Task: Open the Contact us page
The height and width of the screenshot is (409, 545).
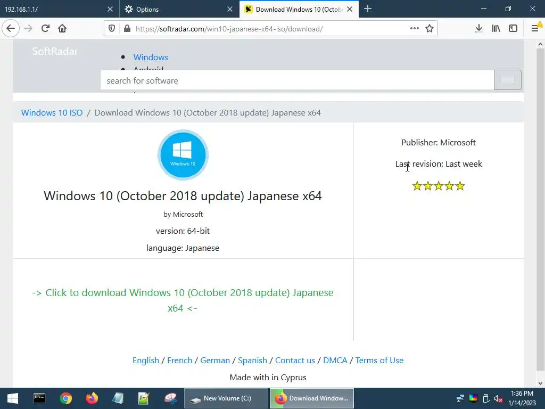Action: point(295,361)
